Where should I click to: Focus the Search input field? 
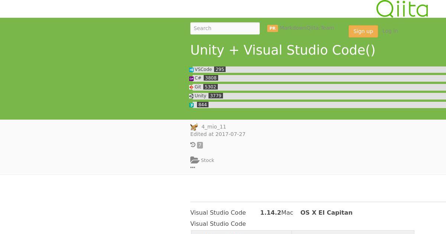225,28
